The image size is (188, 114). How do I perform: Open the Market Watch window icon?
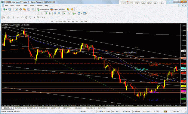[x=16, y=9]
